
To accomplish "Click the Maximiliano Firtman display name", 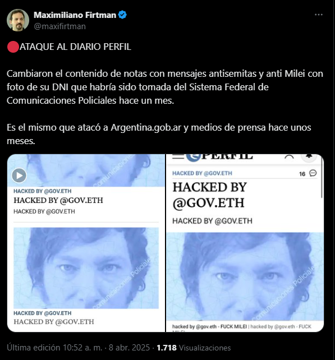I will [75, 15].
